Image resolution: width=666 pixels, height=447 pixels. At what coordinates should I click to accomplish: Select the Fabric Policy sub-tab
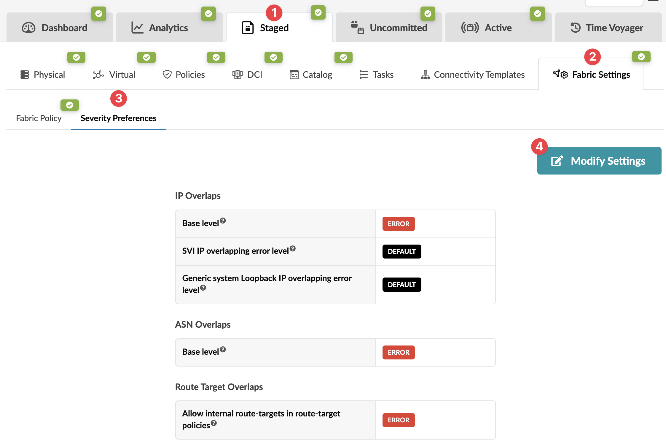click(x=39, y=118)
